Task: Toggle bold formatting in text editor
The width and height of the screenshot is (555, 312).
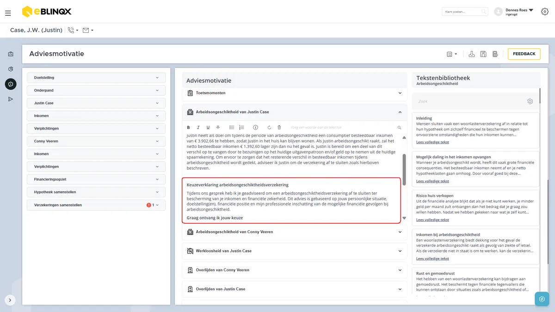Action: coord(188,128)
